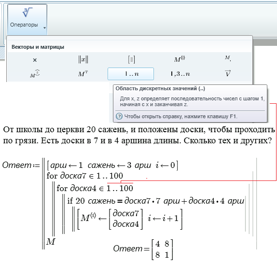
Task: Select the 1,3..n stepped range operator
Action: pyautogui.click(x=180, y=74)
